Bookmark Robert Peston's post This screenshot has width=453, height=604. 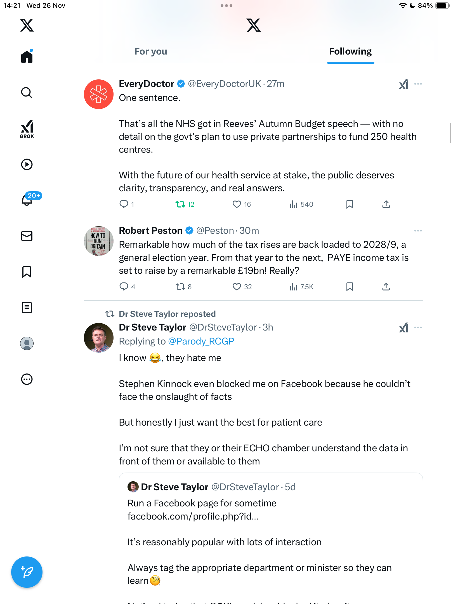point(350,287)
